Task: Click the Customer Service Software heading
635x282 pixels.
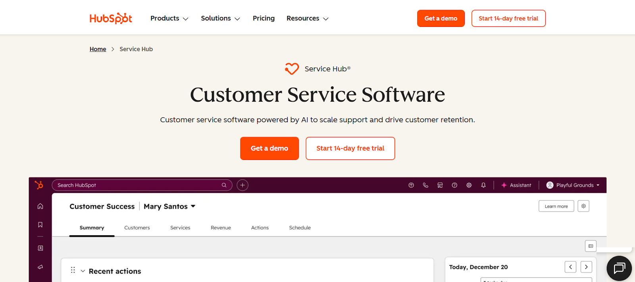Action: point(317,95)
